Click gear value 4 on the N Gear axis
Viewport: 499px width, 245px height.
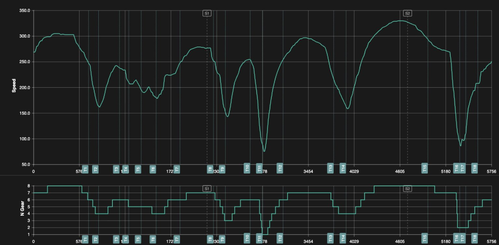point(29,213)
